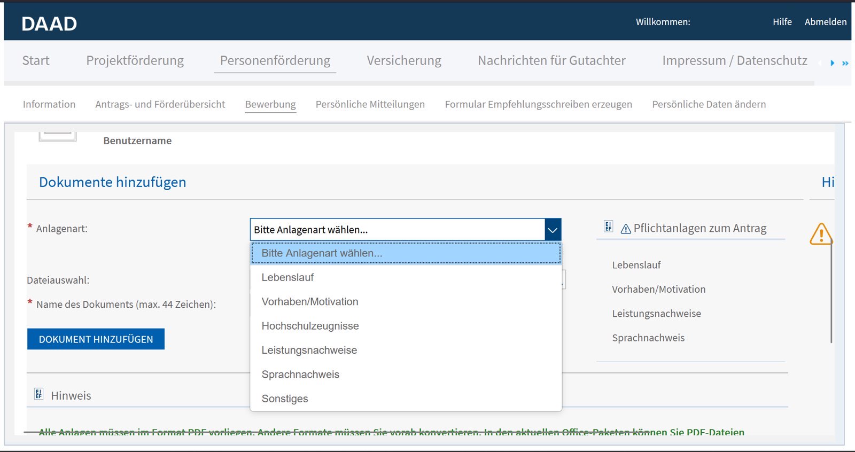Viewport: 855px width, 452px height.
Task: Click the double right arrow navigation icon
Action: [845, 63]
